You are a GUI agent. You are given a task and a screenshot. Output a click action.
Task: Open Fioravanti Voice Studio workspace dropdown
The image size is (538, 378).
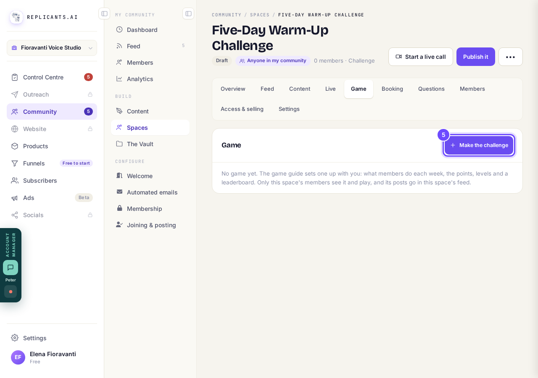pyautogui.click(x=52, y=48)
